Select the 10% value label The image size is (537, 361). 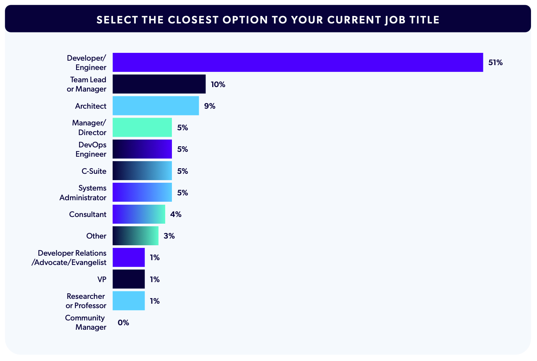[218, 84]
